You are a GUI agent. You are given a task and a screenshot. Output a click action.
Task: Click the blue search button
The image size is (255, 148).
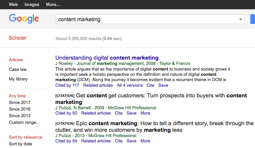(x=253, y=19)
